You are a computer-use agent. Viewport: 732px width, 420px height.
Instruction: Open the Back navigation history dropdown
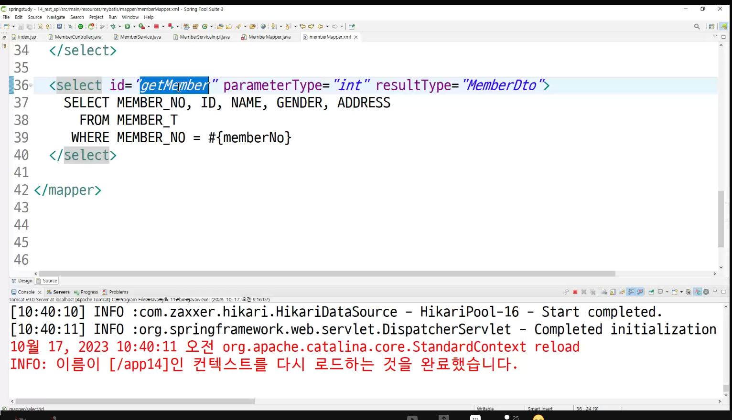[327, 27]
